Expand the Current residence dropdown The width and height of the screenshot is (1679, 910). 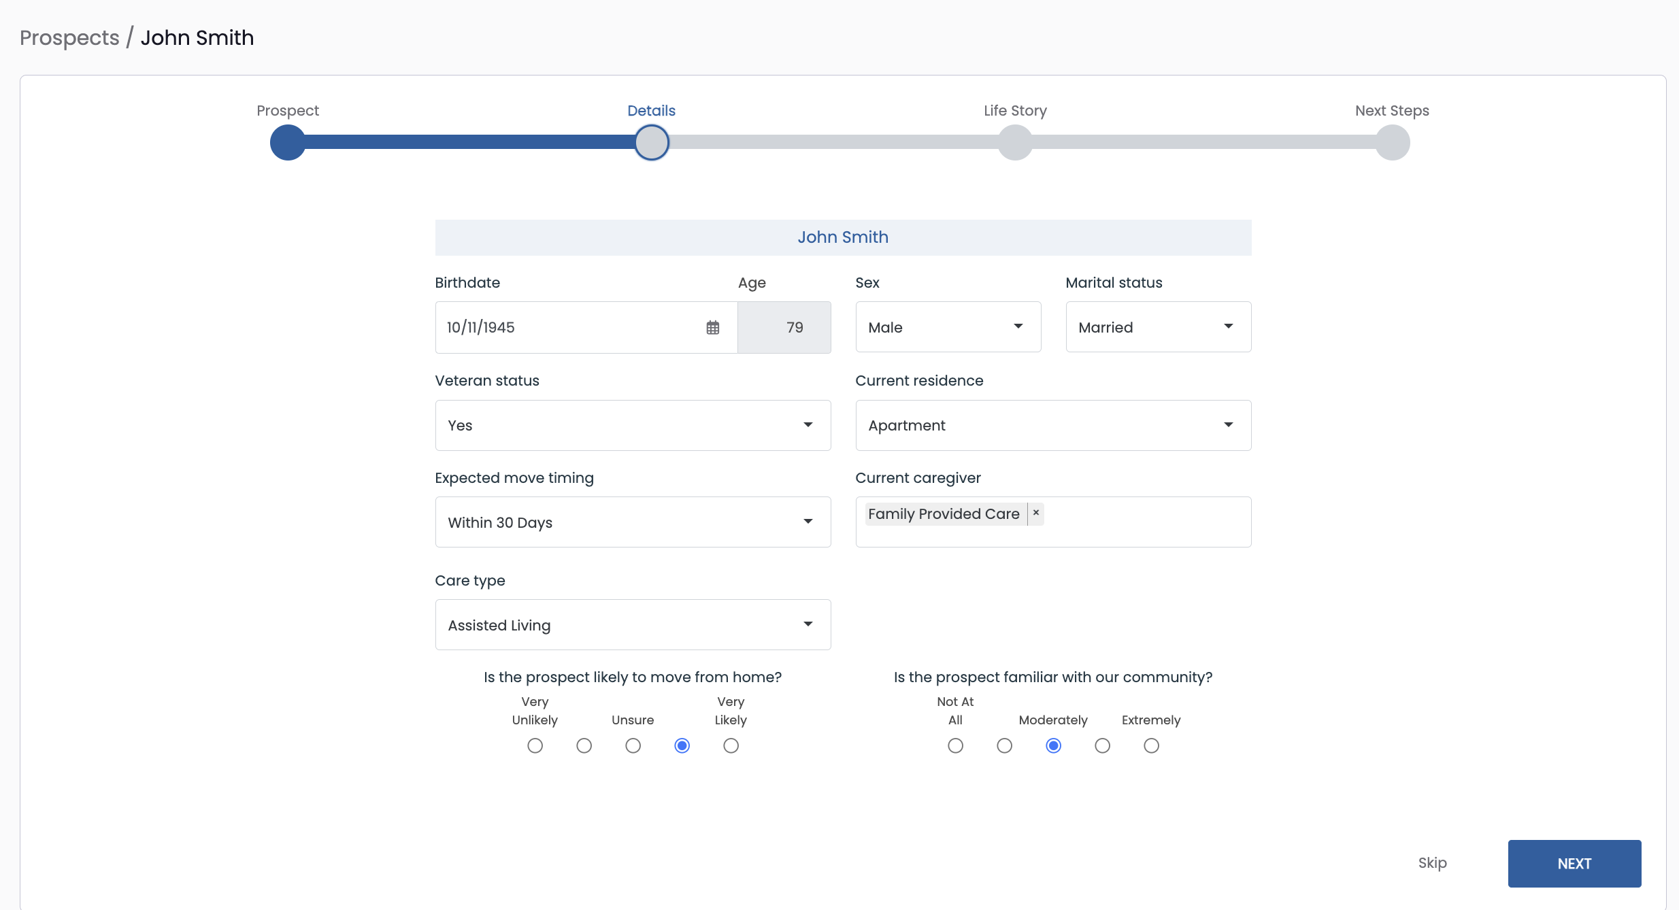tap(1053, 425)
